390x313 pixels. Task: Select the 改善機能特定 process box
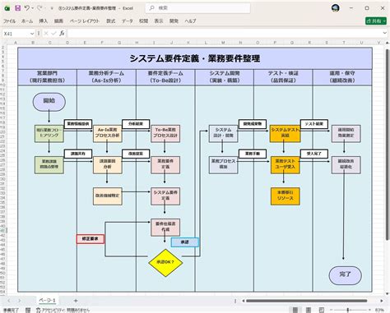107,196
